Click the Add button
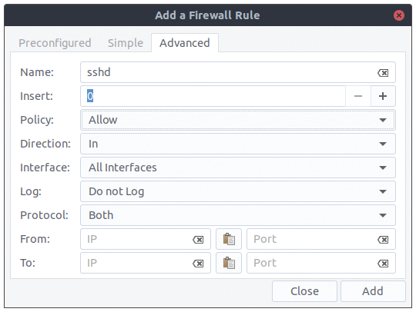416x312 pixels. pos(373,291)
